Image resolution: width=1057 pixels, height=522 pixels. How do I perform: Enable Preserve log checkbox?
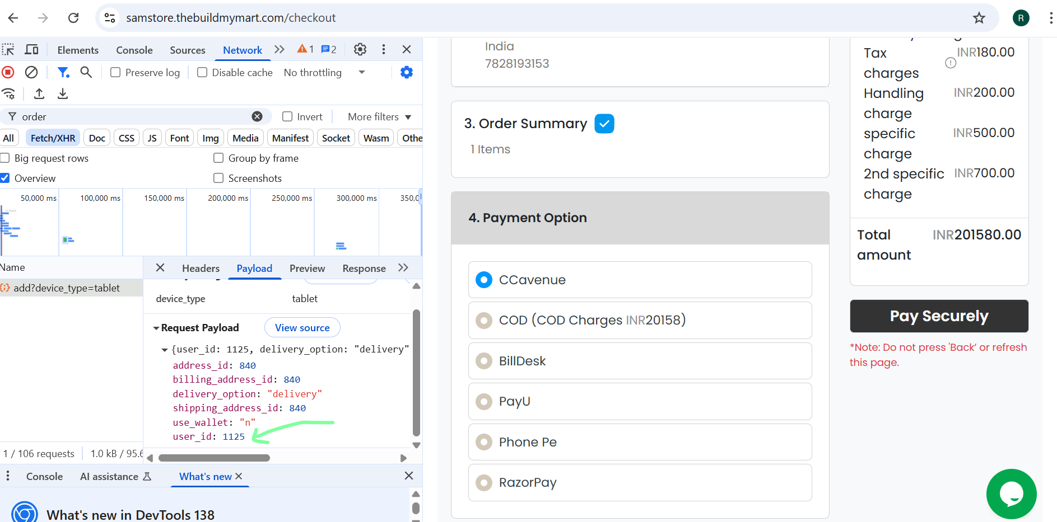coord(115,72)
